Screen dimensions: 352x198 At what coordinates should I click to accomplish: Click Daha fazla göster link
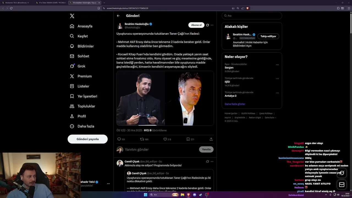235,104
